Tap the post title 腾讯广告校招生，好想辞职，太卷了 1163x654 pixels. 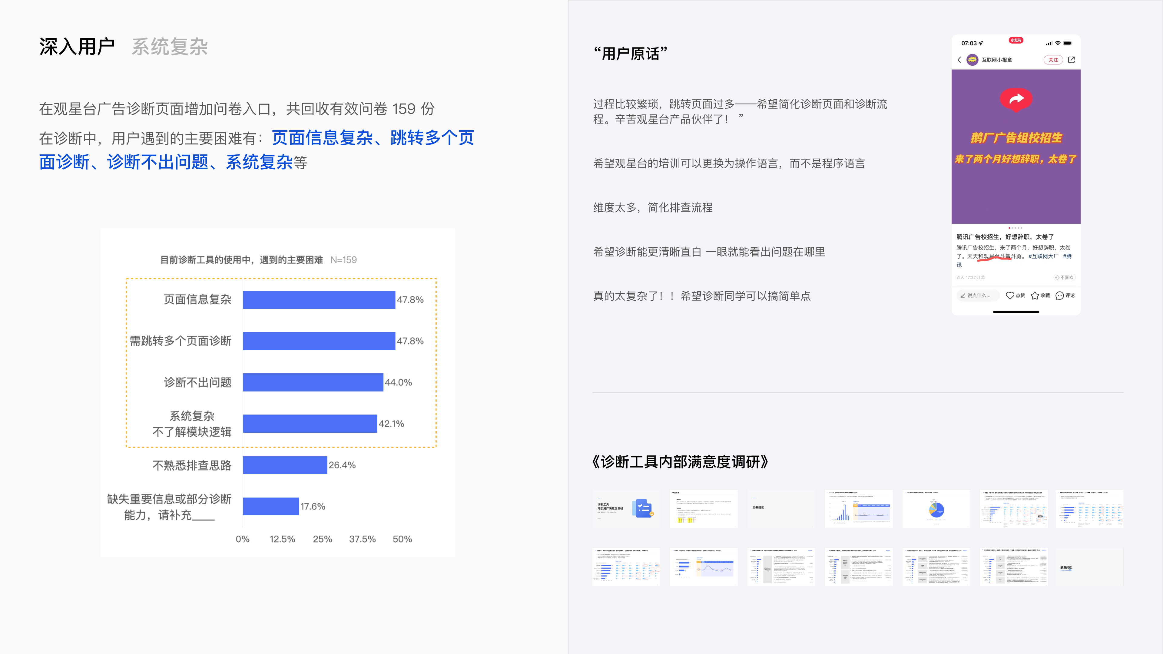point(1005,237)
